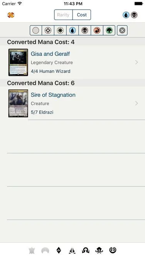Tap the Sire of Stagnation card thumbnail
145x258 pixels.
click(18, 103)
